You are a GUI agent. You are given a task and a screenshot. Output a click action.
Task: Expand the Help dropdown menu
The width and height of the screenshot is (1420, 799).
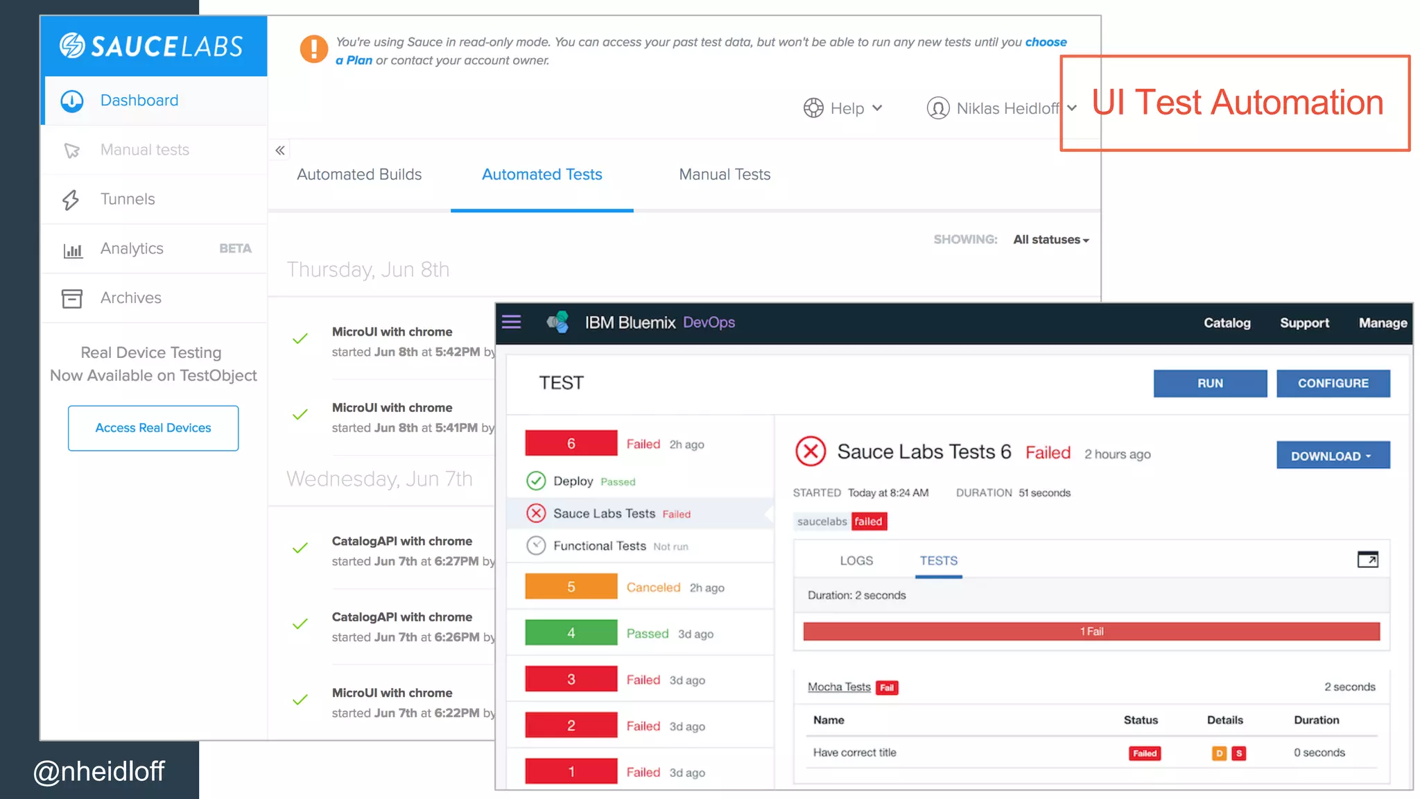coord(843,108)
